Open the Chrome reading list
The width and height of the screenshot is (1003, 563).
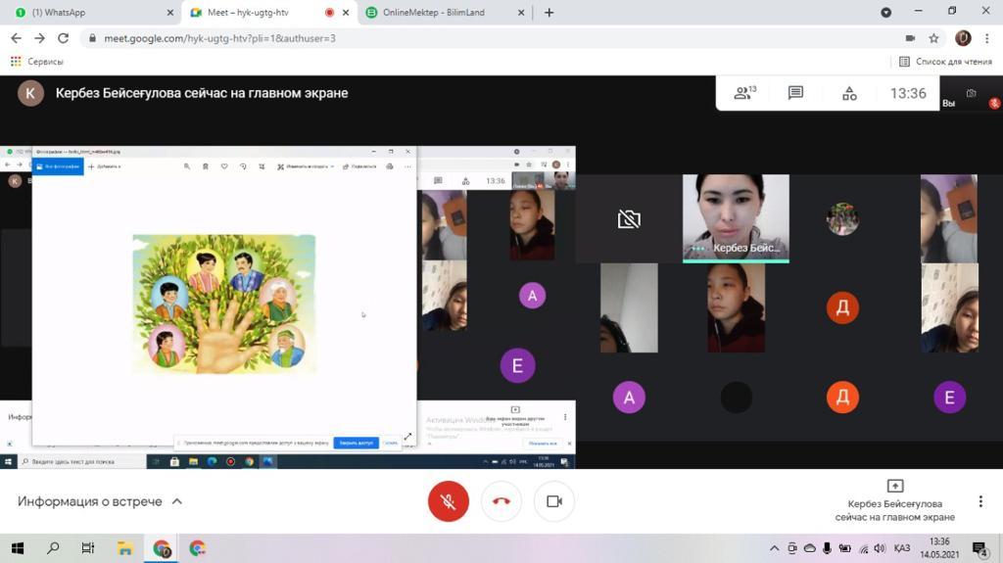[945, 62]
